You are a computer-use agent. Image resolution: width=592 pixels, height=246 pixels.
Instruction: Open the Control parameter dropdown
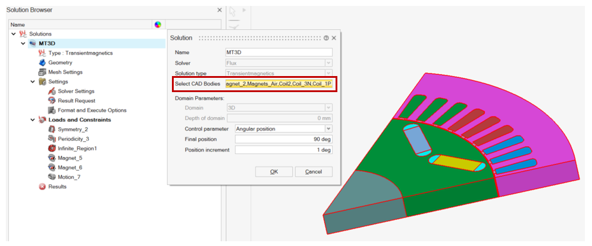coord(328,128)
